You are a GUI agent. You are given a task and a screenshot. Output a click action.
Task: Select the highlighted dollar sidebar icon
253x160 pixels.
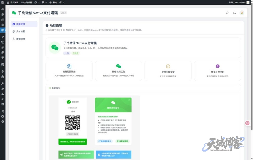coord(3,30)
